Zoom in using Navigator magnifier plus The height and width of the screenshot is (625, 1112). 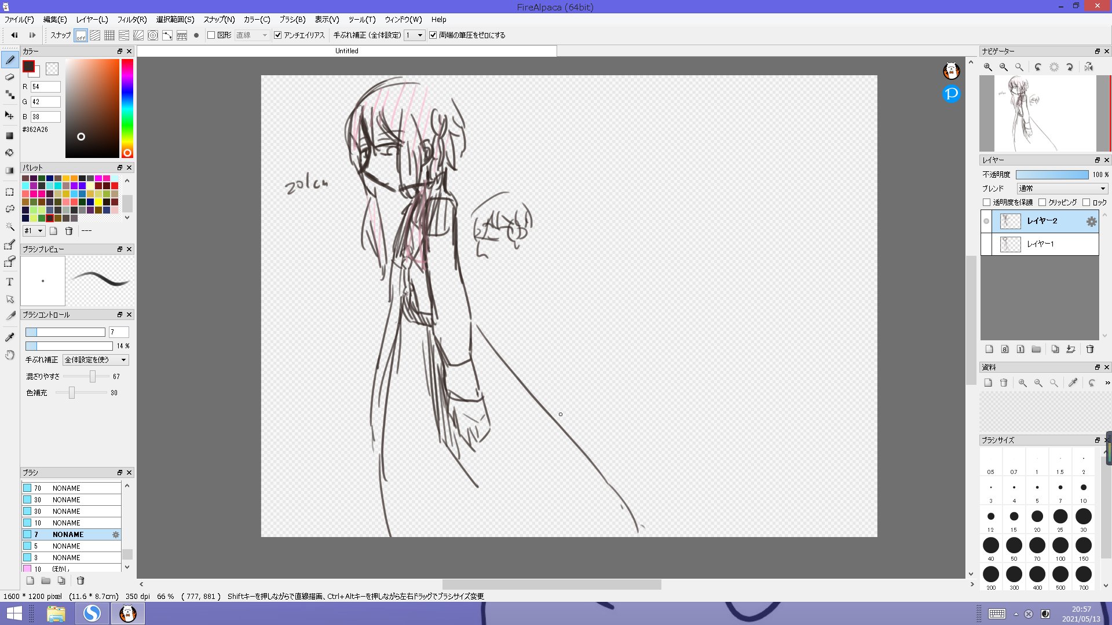988,67
